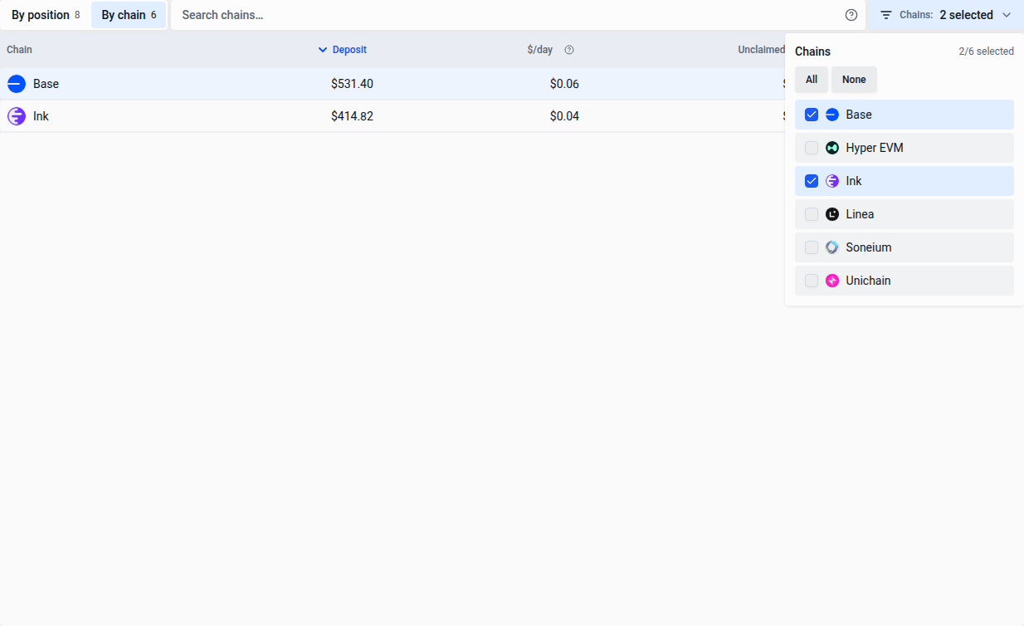1024x626 pixels.
Task: Click the Chains panel heading
Action: point(812,51)
